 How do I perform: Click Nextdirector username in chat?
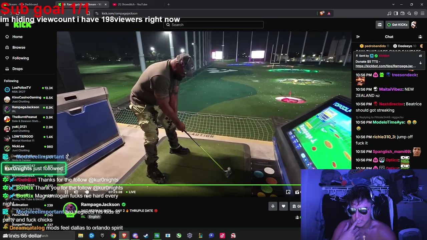pos(391,104)
